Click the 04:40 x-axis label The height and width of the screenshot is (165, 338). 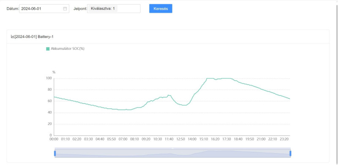(x=100, y=139)
